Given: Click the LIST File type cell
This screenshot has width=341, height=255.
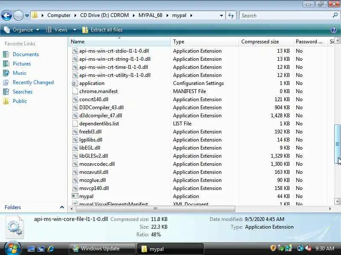Looking at the screenshot, I should pyautogui.click(x=182, y=124).
